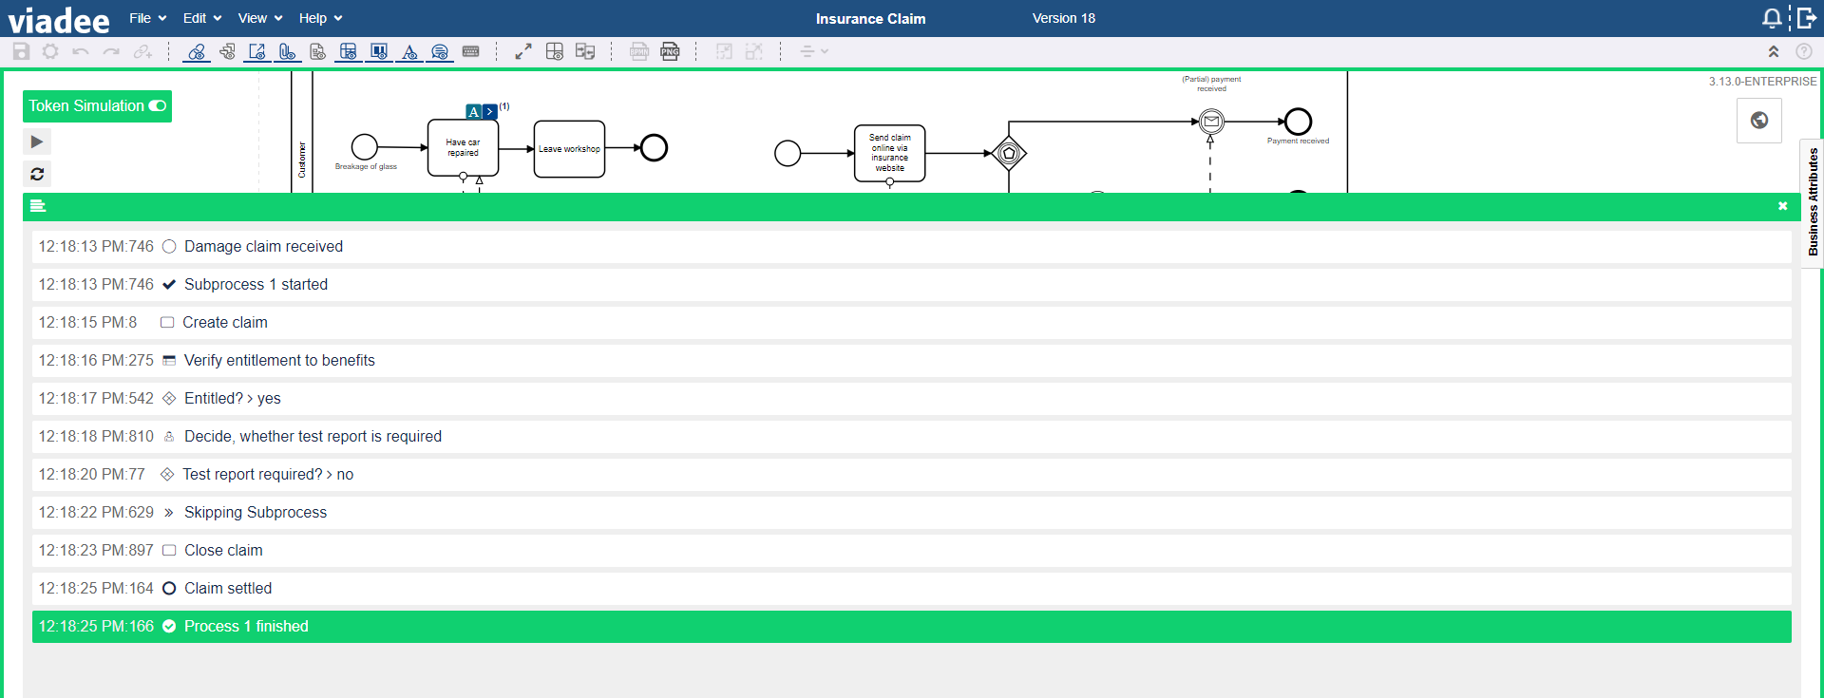Toggle external references visibility icon
This screenshot has width=1824, height=698.
(x=256, y=51)
